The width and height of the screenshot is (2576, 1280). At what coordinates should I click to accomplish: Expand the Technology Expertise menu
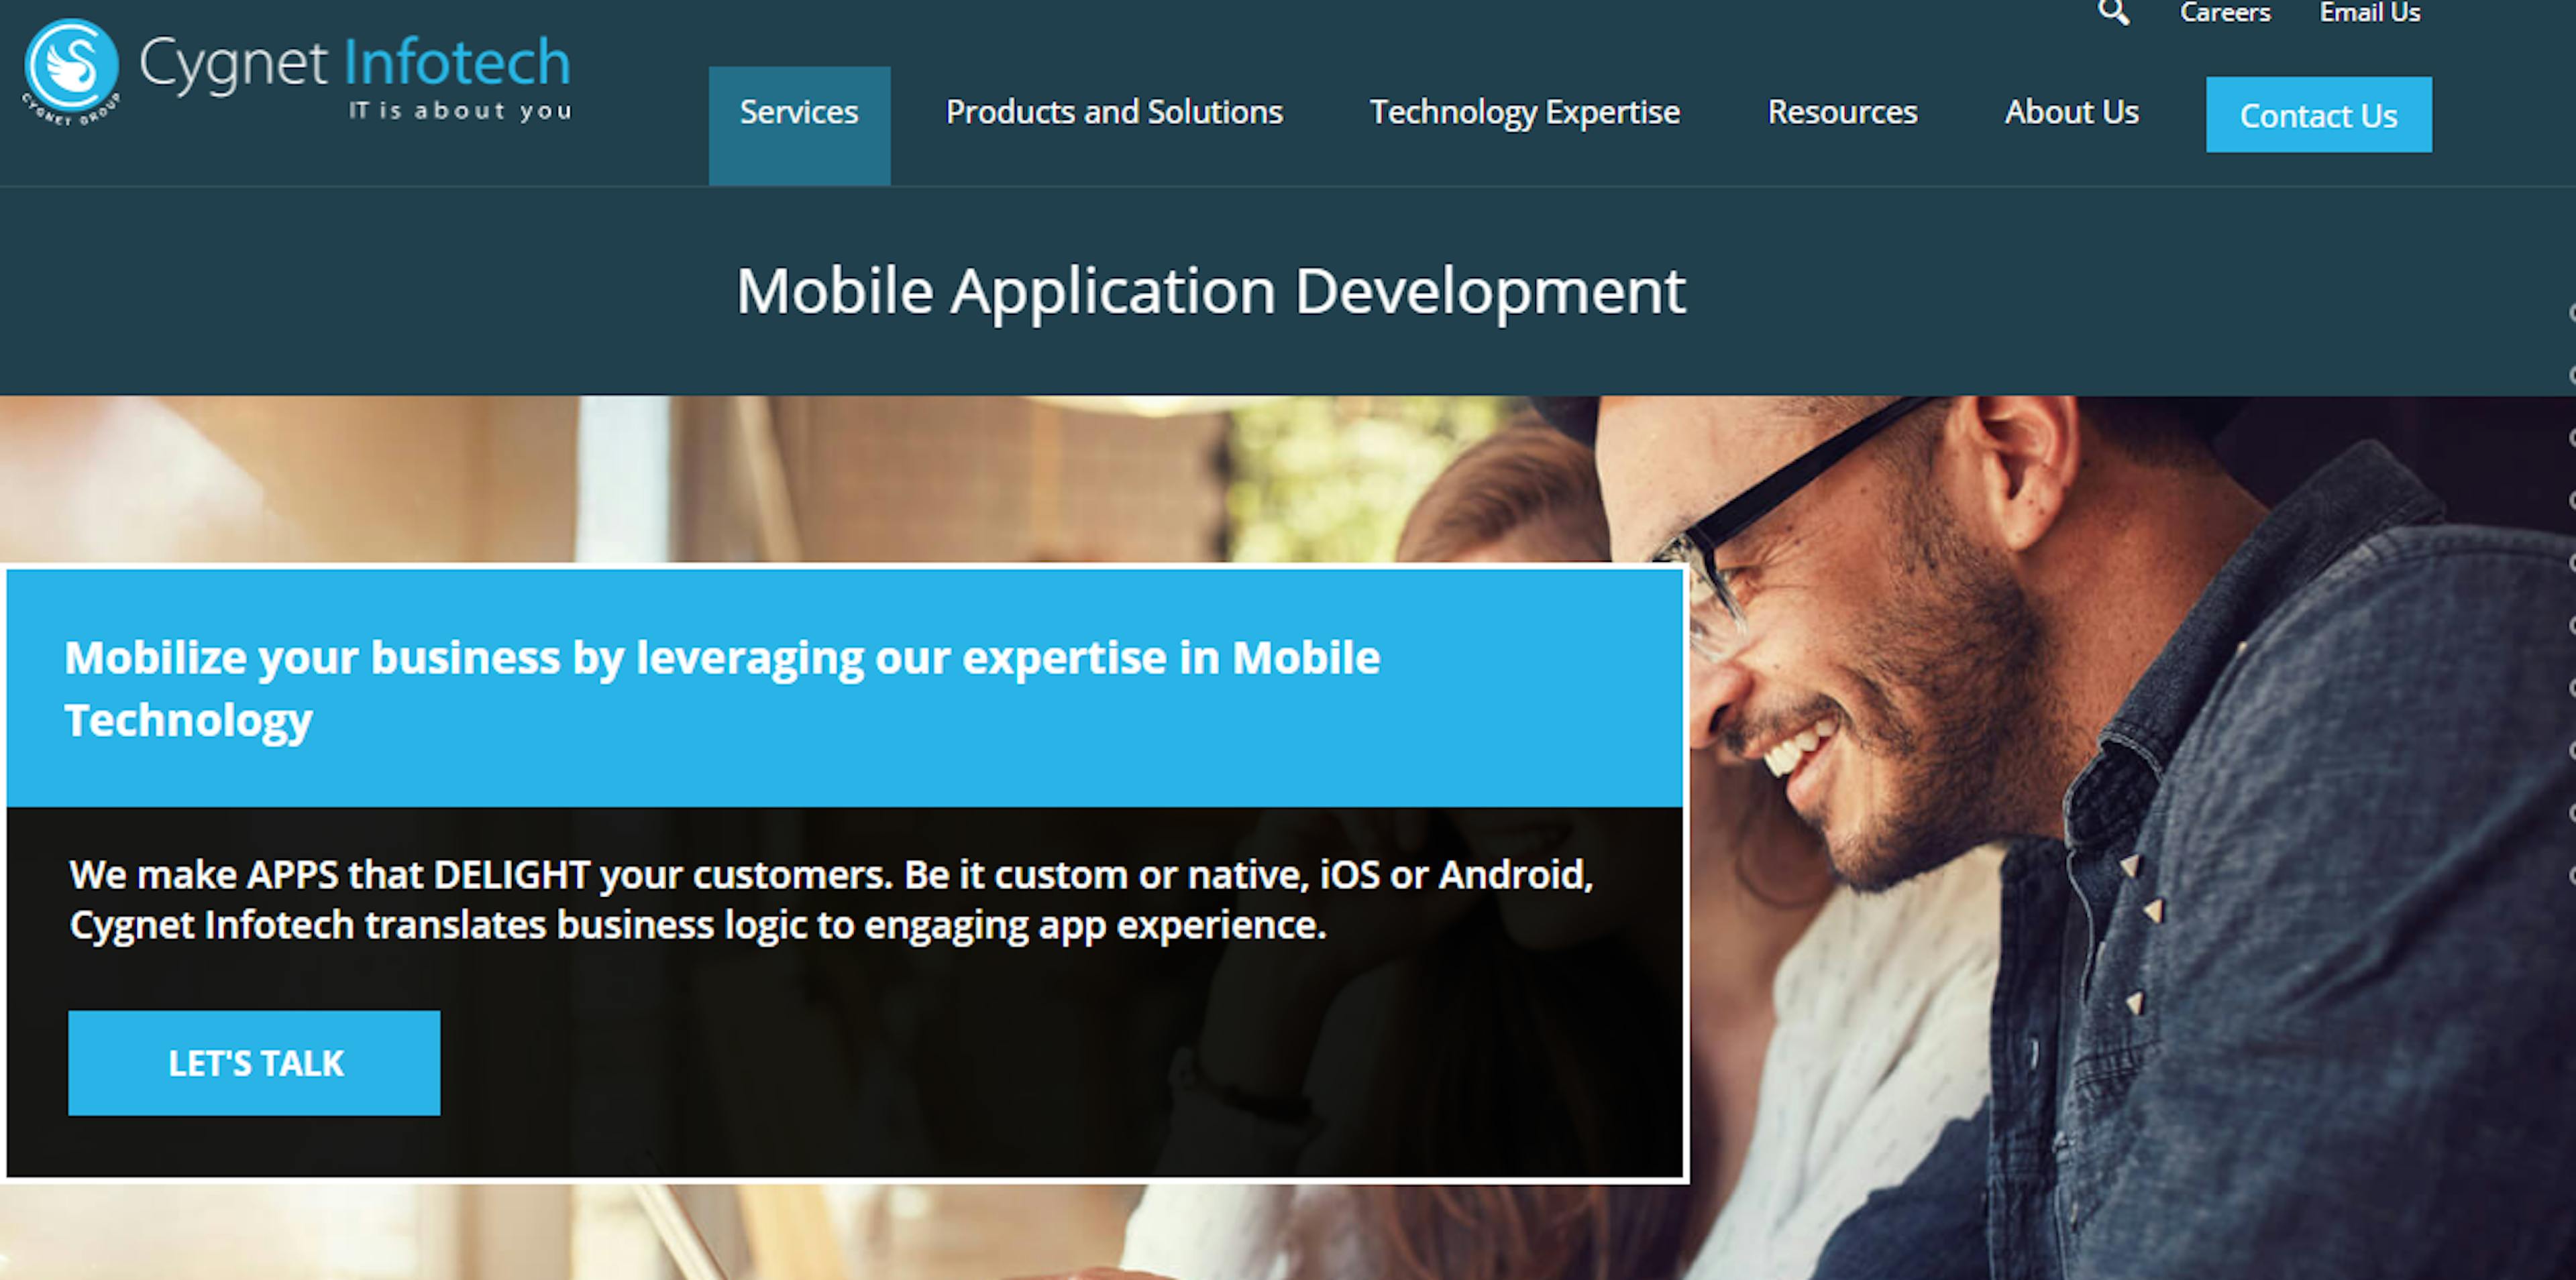pos(1525,113)
